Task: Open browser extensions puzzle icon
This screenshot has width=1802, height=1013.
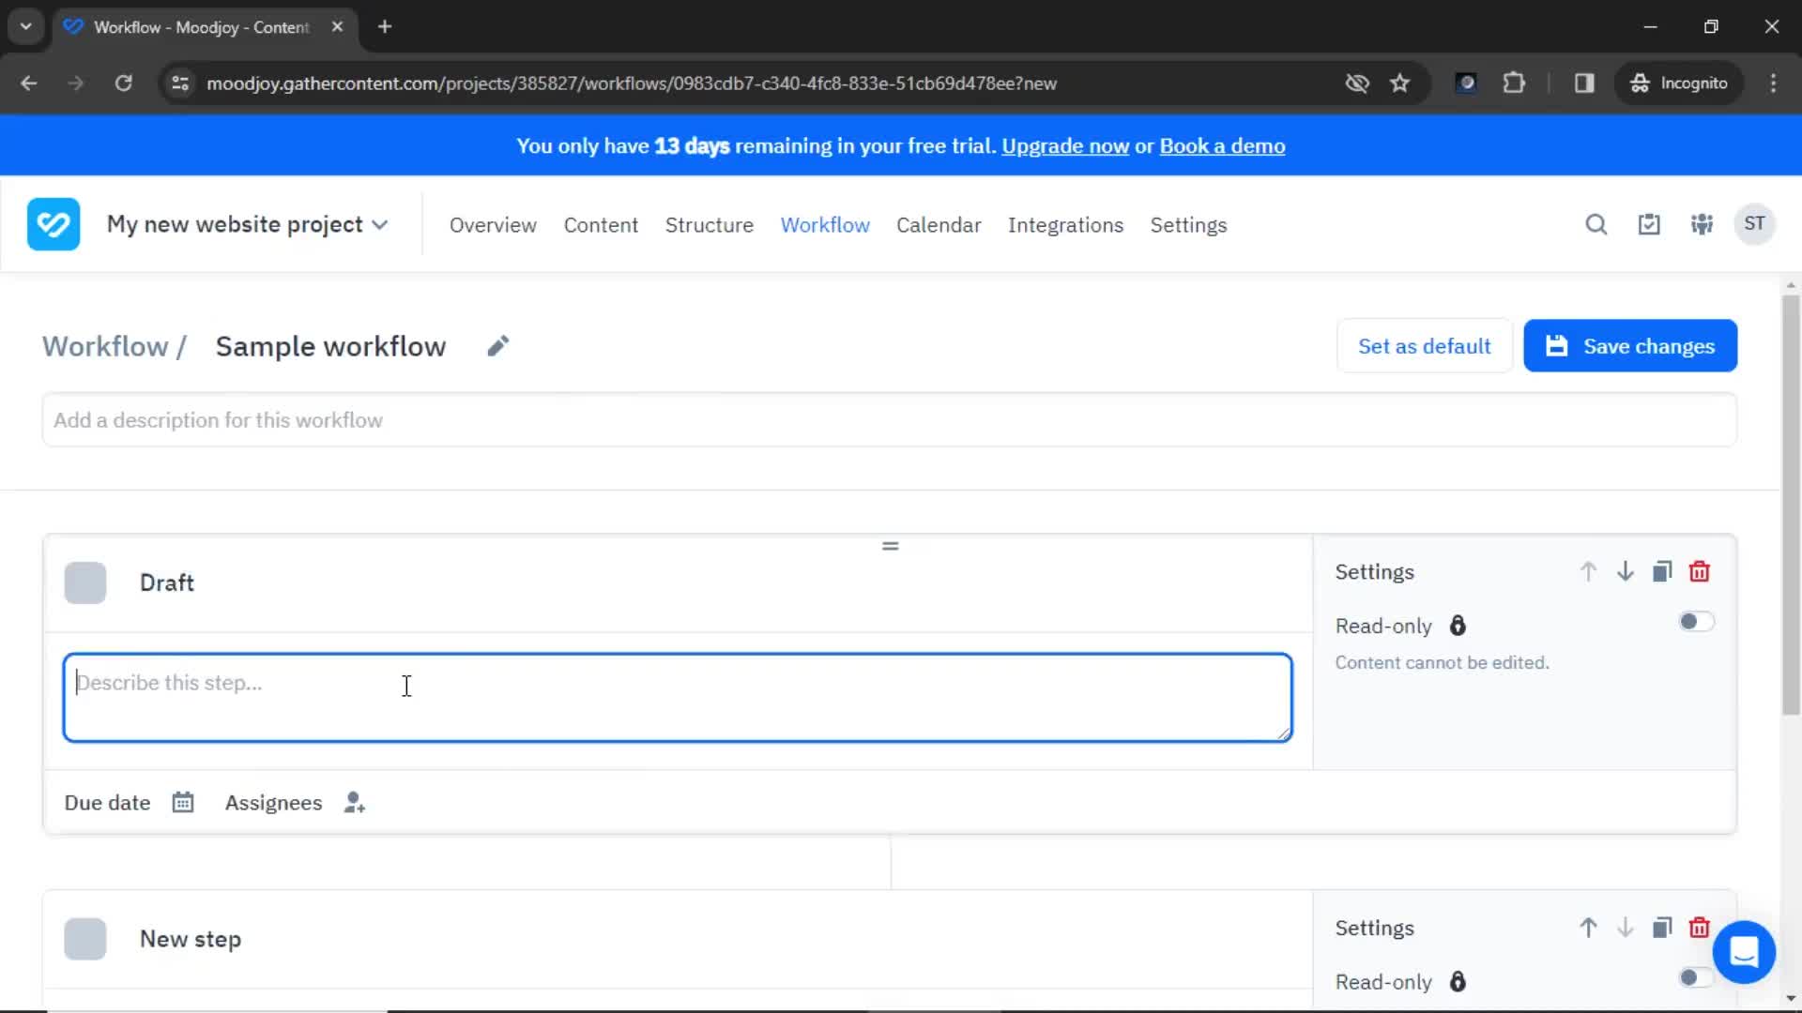Action: tap(1514, 83)
